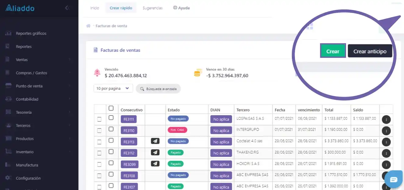Click the Terceros people icon
This screenshot has width=404, height=190.
coord(8,125)
